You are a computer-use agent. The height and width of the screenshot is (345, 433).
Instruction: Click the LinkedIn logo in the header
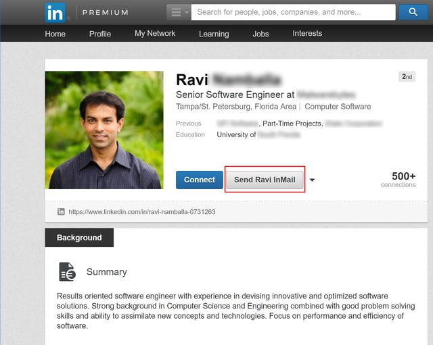[x=55, y=12]
